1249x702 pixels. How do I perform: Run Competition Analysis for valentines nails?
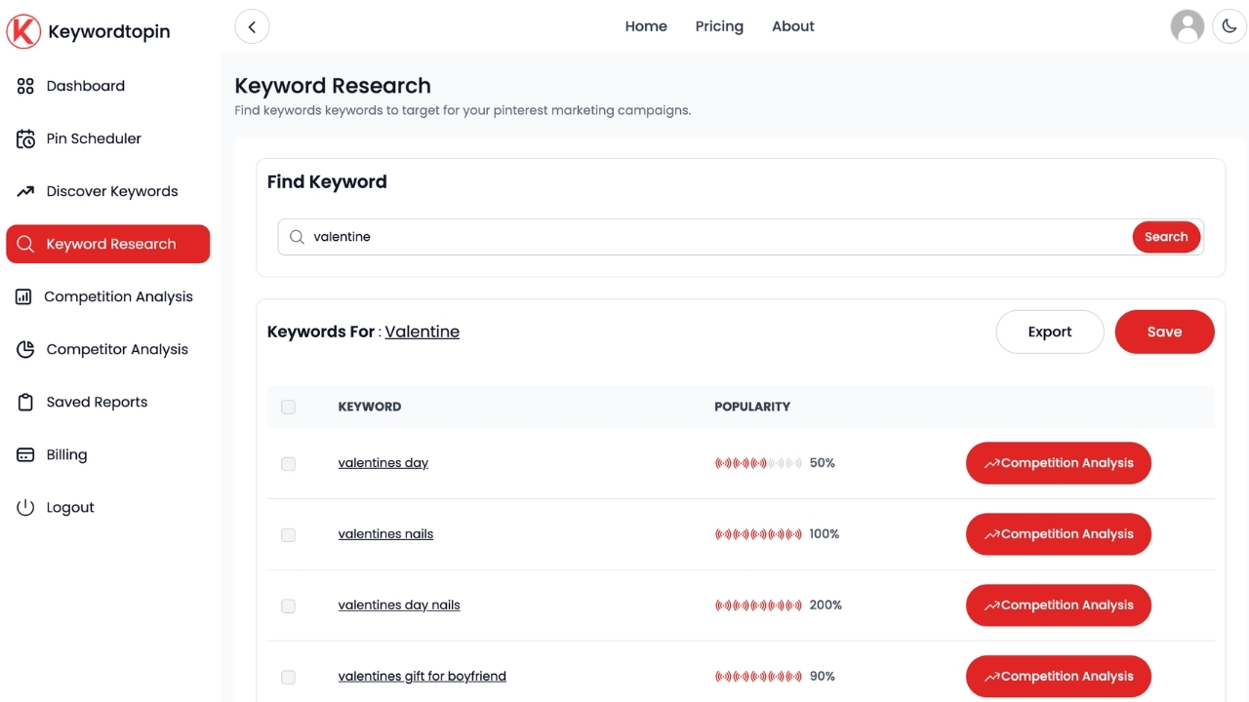point(1059,534)
